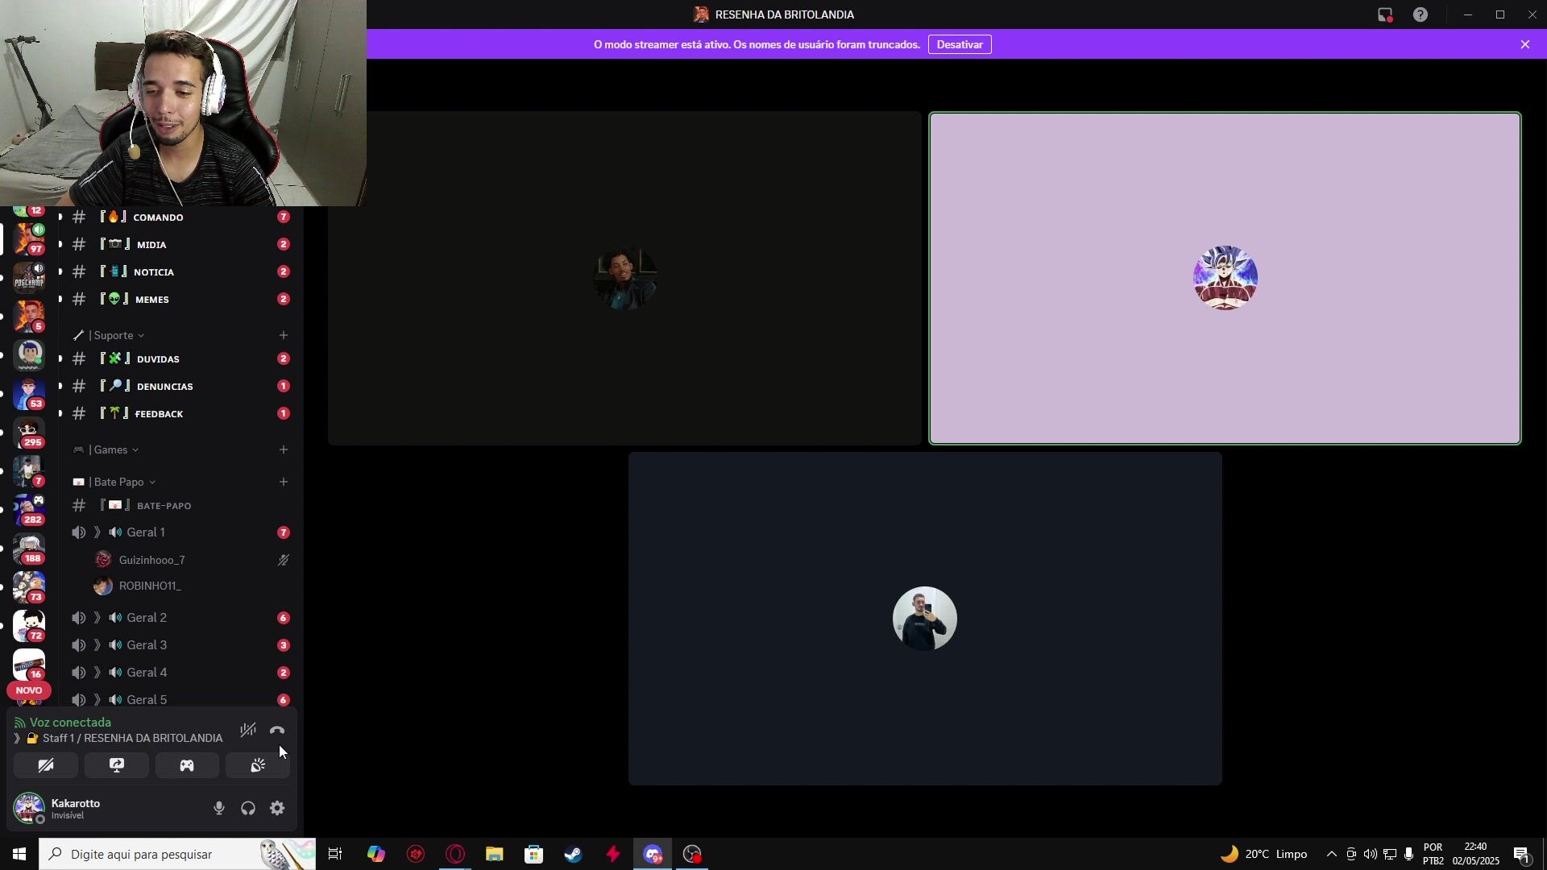Collapse the Bate Papo category

tap(114, 482)
